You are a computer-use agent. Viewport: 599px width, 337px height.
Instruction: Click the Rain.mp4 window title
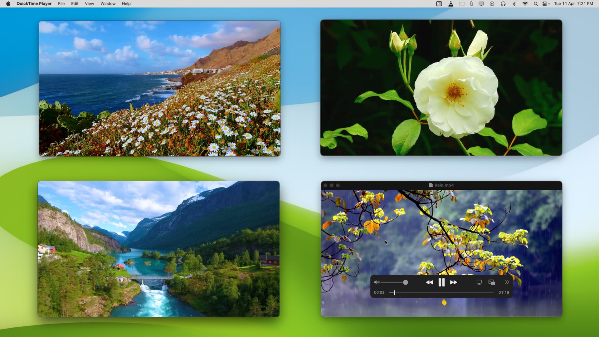[444, 185]
